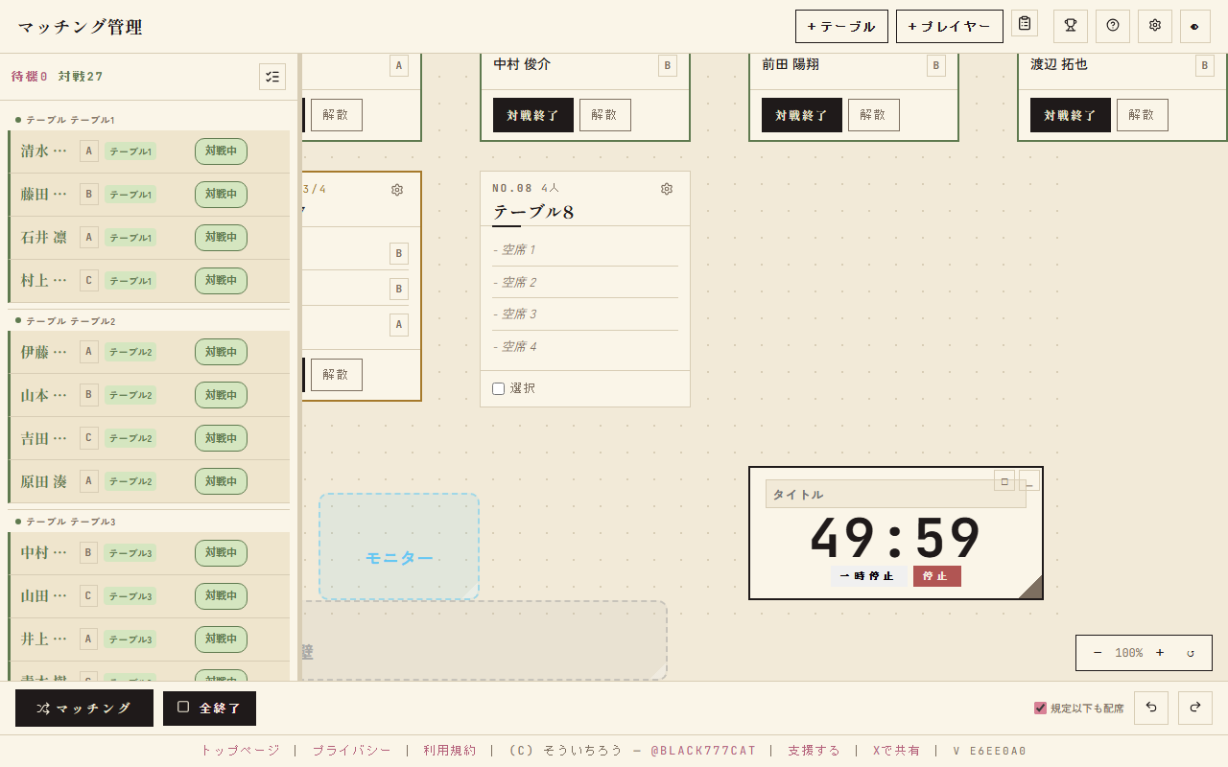The image size is (1228, 767).
Task: Click the 全終了 checkbox button
Action: (x=209, y=709)
